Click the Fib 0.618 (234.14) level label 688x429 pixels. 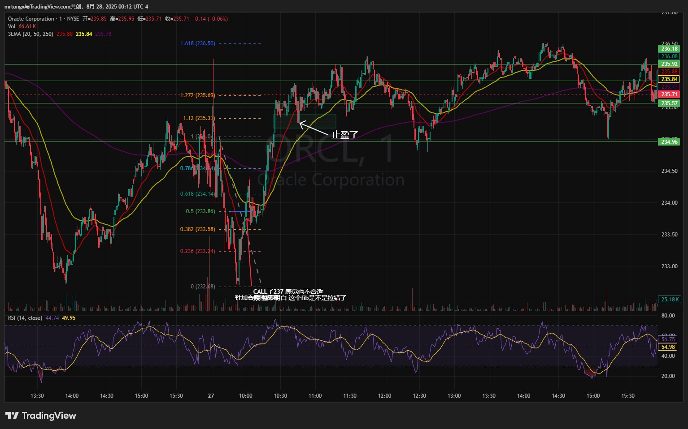coord(198,194)
